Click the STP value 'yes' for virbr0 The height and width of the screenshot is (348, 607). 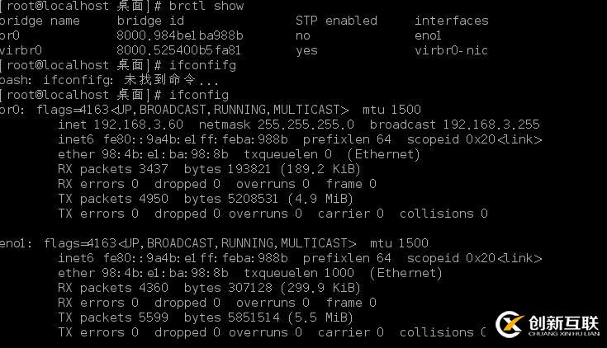(x=306, y=50)
